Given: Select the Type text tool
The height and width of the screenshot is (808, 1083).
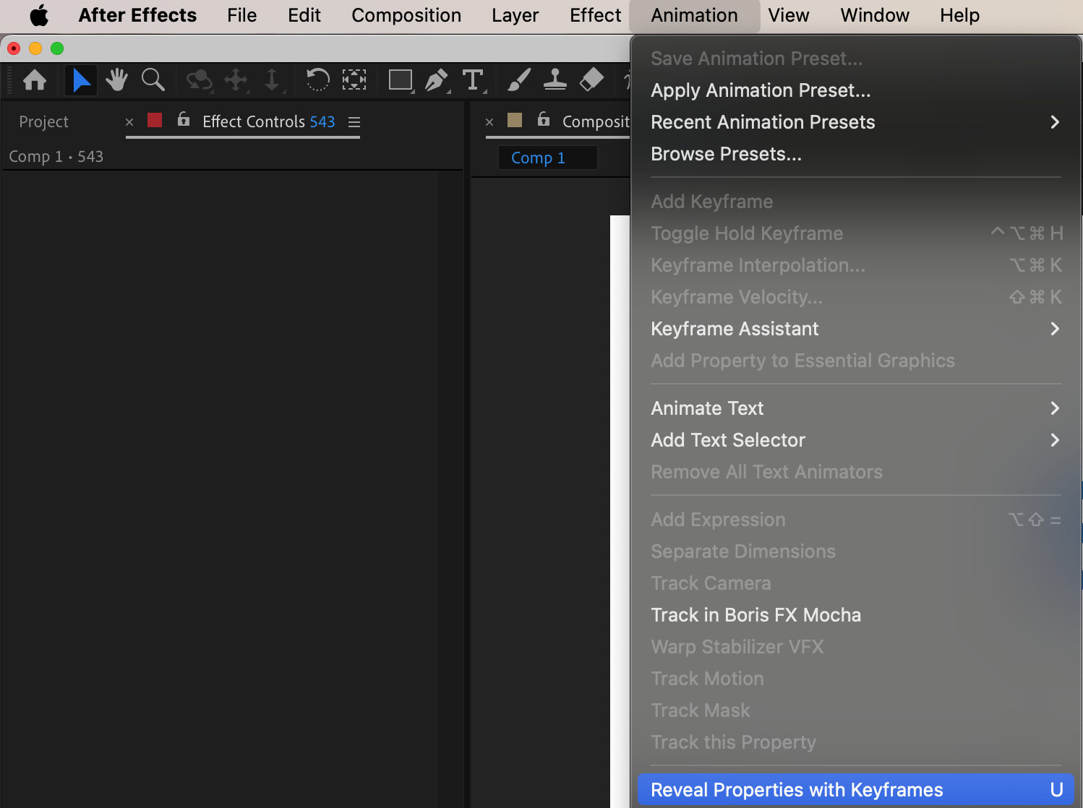Looking at the screenshot, I should coord(473,79).
